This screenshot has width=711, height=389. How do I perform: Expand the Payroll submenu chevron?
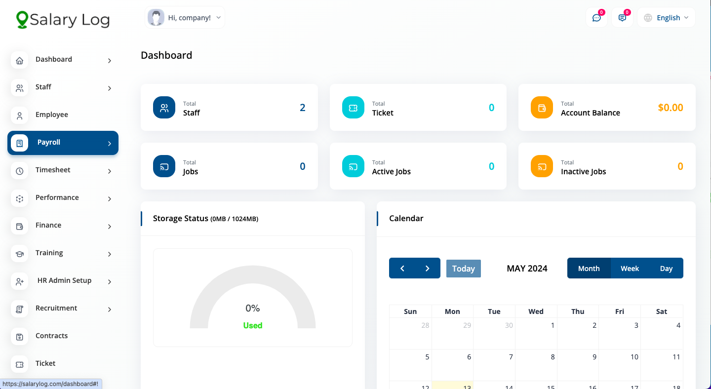pyautogui.click(x=110, y=144)
